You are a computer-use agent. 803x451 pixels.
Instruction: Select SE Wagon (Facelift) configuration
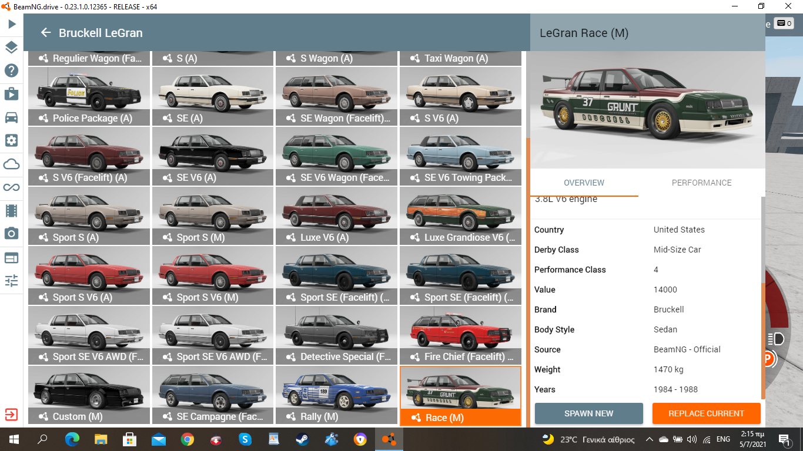pos(337,96)
